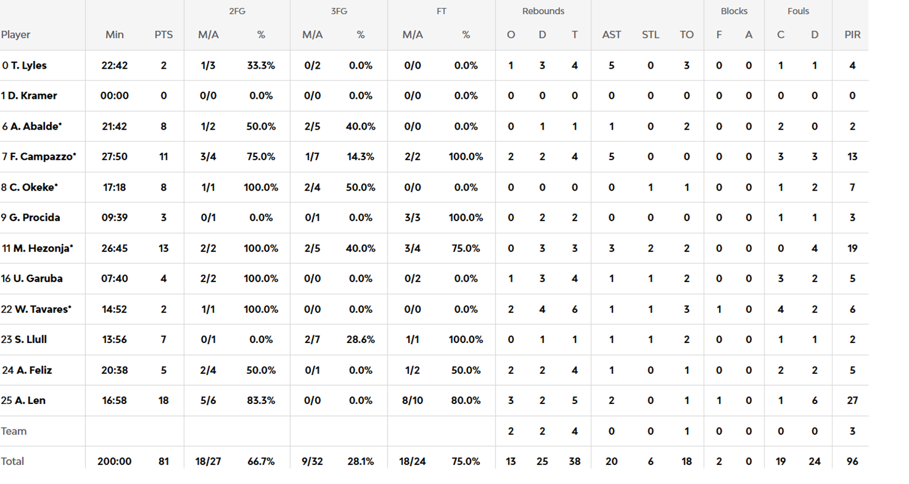This screenshot has height=484, width=909.
Task: Click the 3FG group header
Action: (339, 11)
